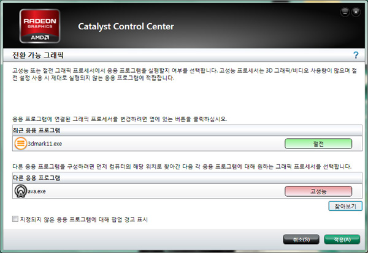
Task: Click the 다른 응용 프로그램 section header
Action: [187, 178]
